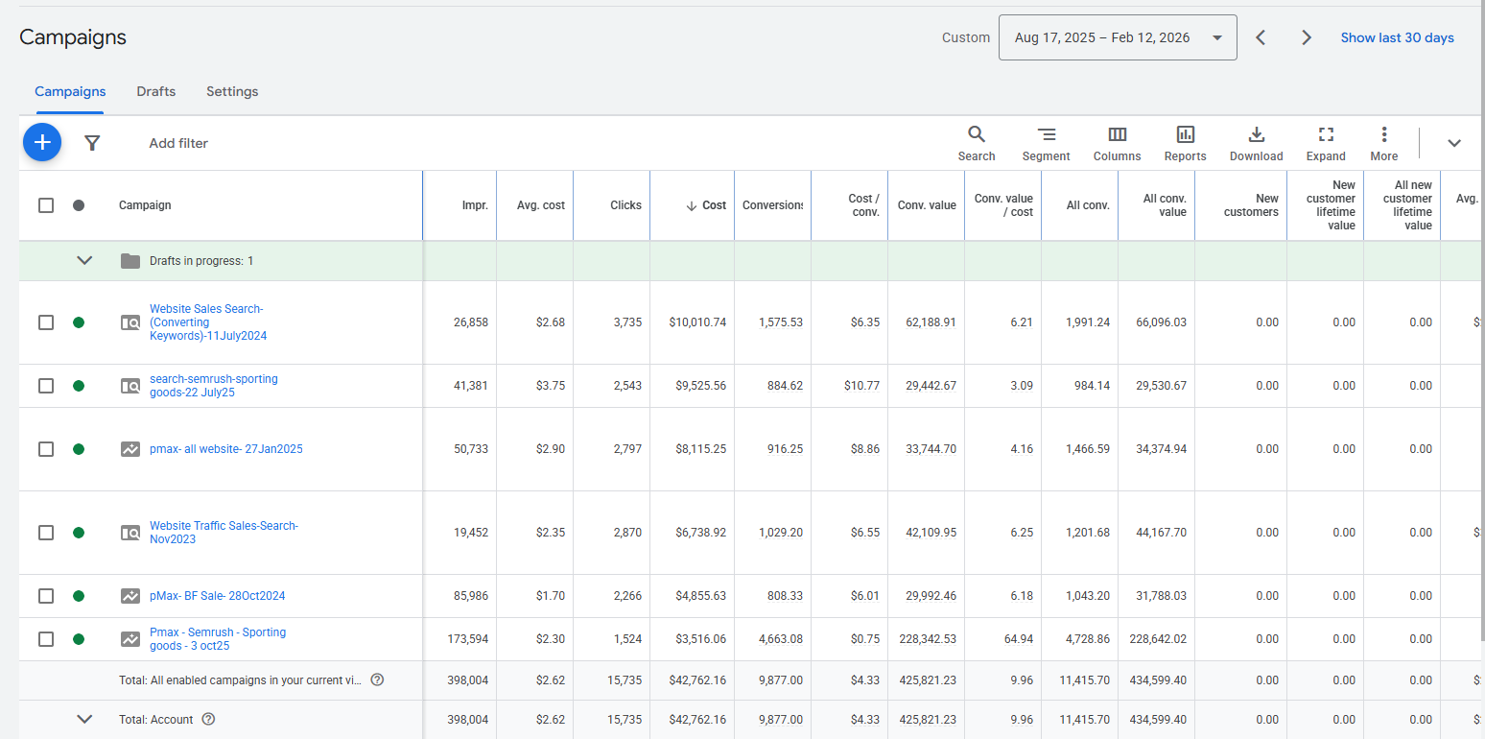Expand the Total: Account row chevron
Screen dimensions: 1485x739
(x=84, y=719)
